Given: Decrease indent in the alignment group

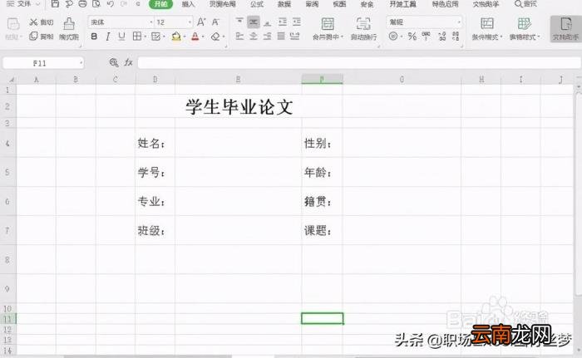Looking at the screenshot, I should (x=283, y=22).
